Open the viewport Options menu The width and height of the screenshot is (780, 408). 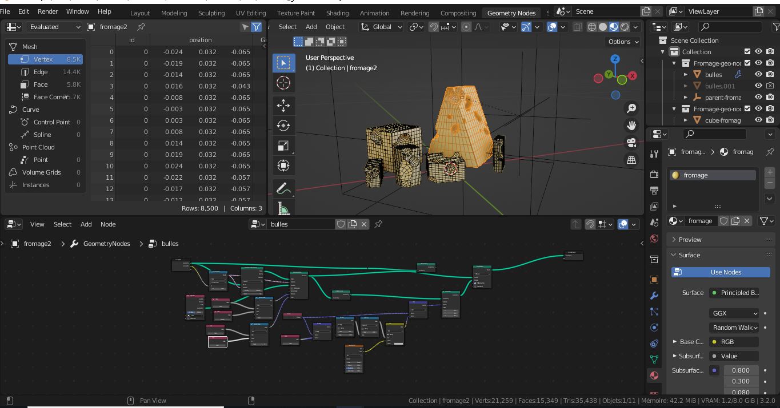622,41
